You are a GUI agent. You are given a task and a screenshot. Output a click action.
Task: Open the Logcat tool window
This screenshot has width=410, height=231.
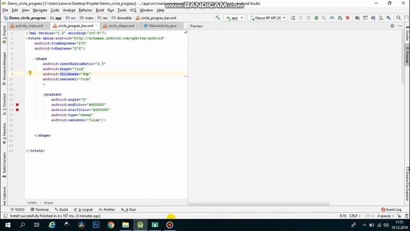83,210
